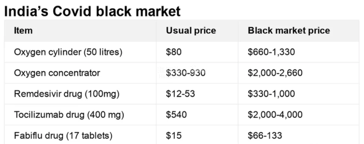Select the 'Tocilizumab drug (400 mg)' item
364x144 pixels.
(69, 115)
